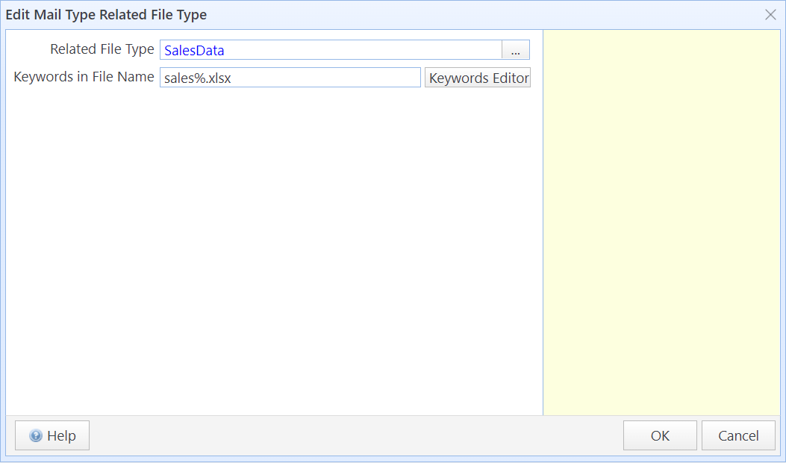Focus the Keywords in File Name field

click(x=290, y=78)
